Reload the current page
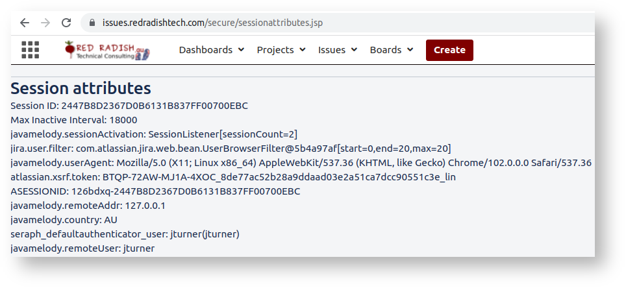 coord(66,23)
